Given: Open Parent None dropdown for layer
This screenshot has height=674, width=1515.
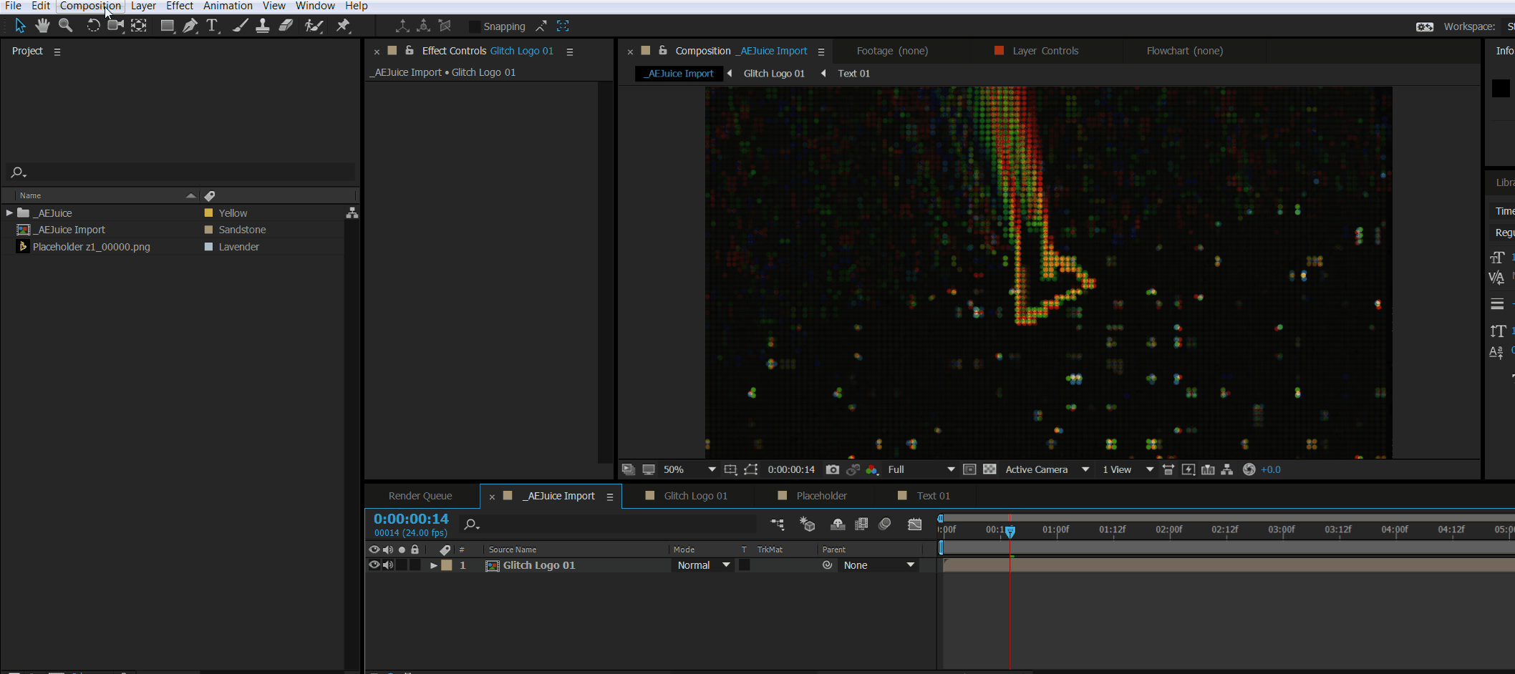Looking at the screenshot, I should [x=878, y=565].
